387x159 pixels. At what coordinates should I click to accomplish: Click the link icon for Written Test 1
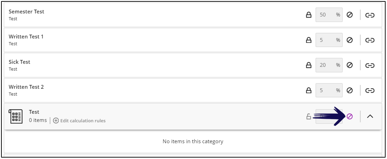[370, 40]
